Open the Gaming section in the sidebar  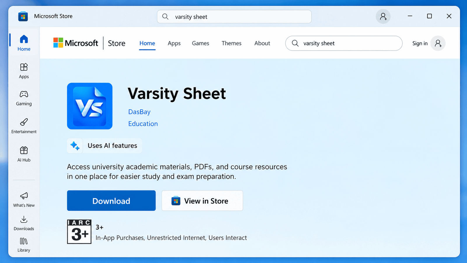point(24,98)
